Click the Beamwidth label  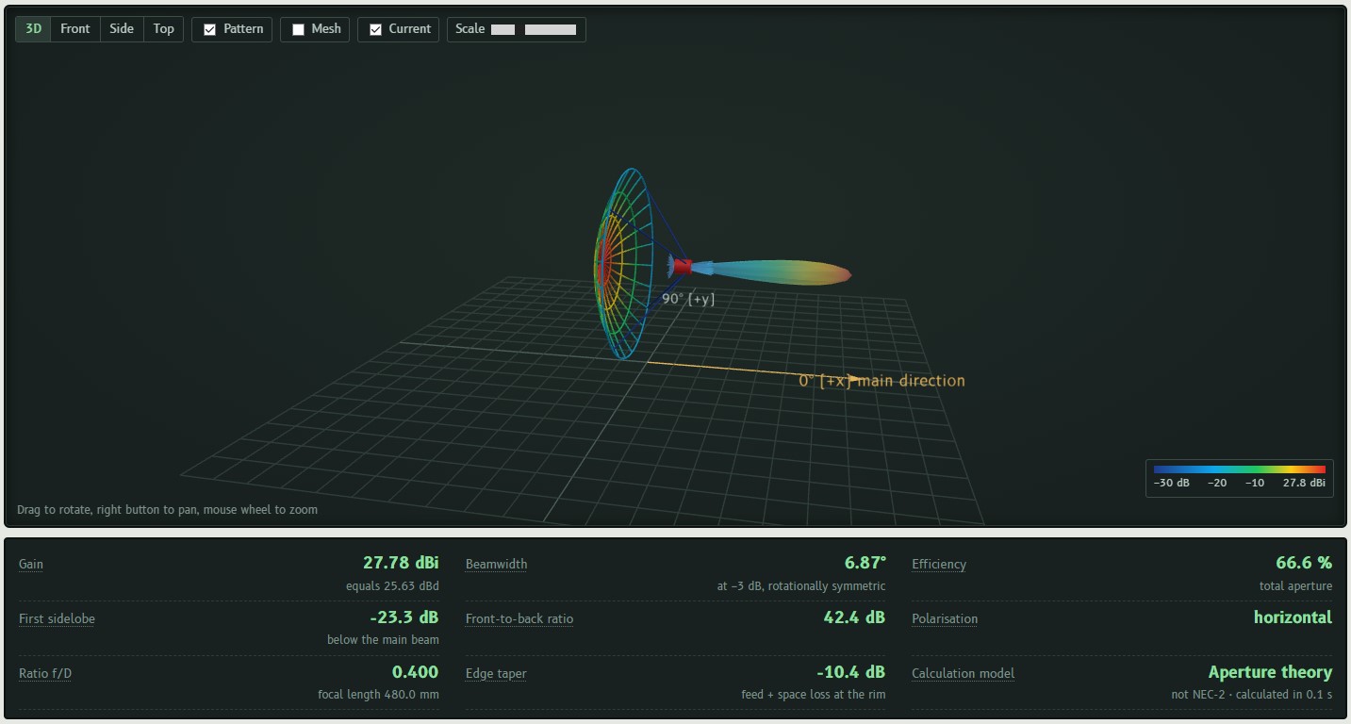pyautogui.click(x=496, y=564)
